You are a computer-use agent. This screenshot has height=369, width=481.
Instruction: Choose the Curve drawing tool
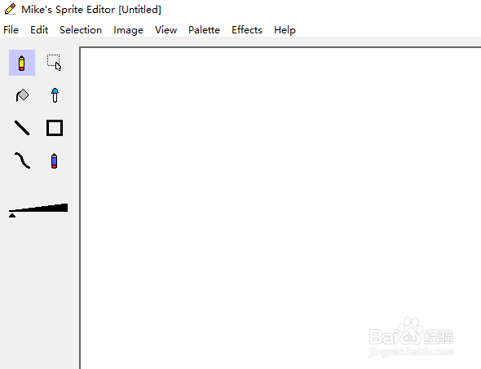tap(22, 160)
